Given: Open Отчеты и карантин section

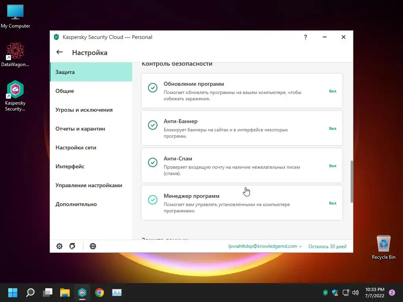Looking at the screenshot, I should 91,129.
